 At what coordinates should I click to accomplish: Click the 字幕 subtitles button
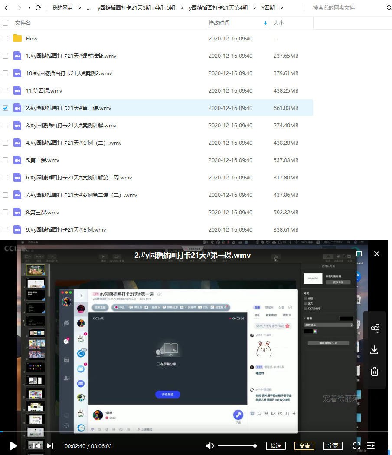[333, 446]
